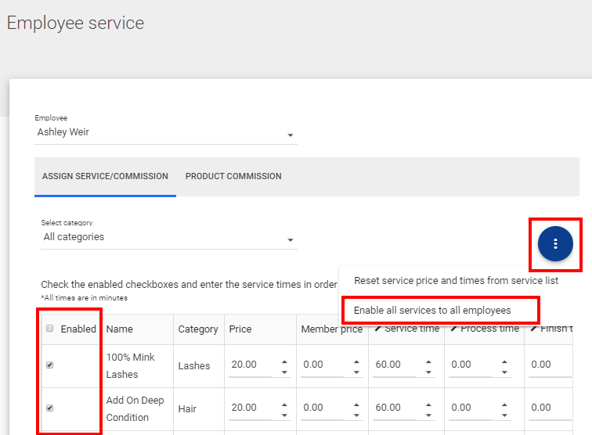The image size is (592, 435).
Task: Uncheck enabled box for Add On Deep Condition
Action: [50, 408]
